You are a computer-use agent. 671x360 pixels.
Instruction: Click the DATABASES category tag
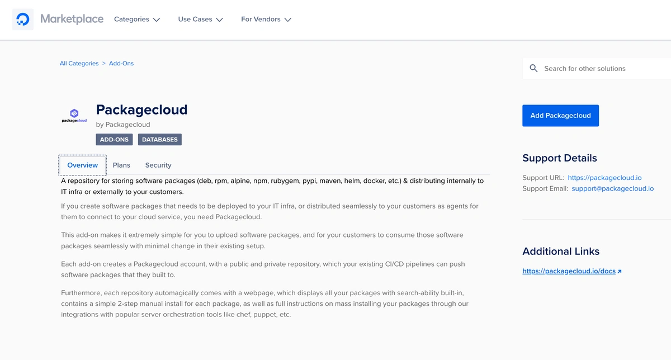pyautogui.click(x=160, y=140)
